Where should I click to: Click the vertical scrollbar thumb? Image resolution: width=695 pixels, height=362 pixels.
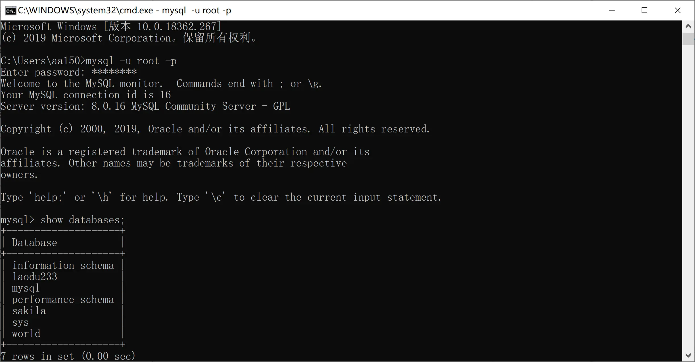tap(688, 39)
